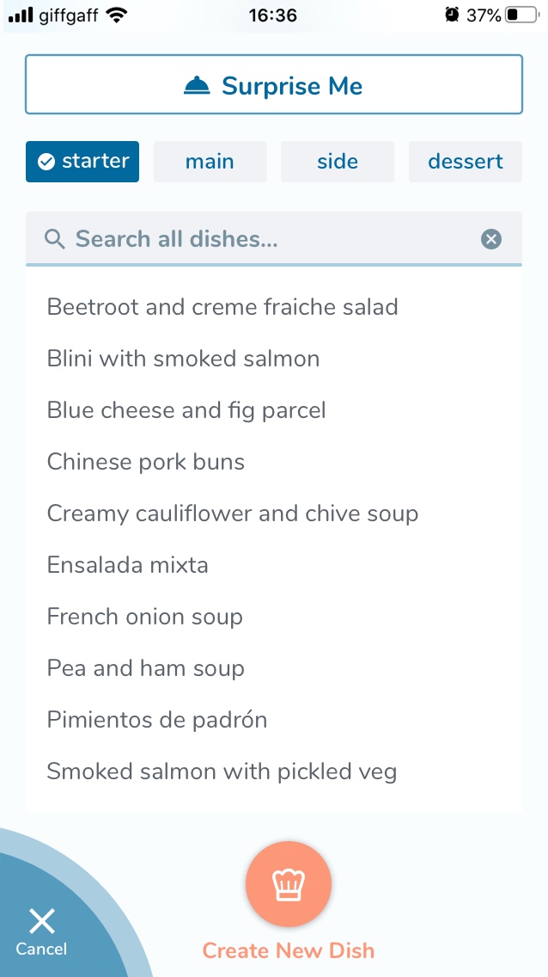
Task: Tap the checkmark icon inside the starter filter
Action: tap(48, 161)
